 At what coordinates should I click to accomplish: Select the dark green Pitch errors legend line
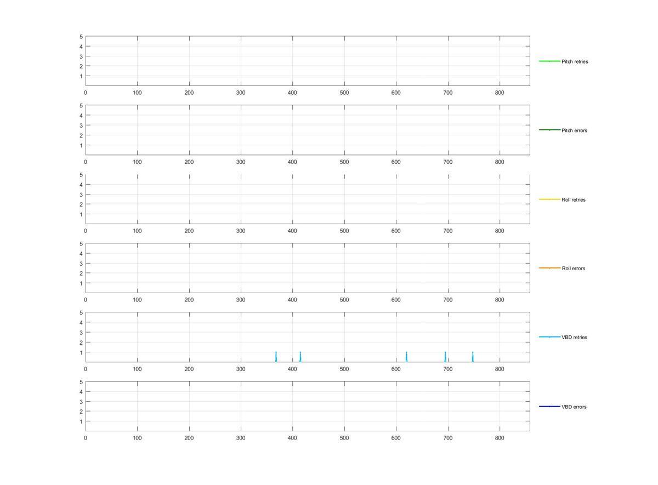[x=549, y=130]
